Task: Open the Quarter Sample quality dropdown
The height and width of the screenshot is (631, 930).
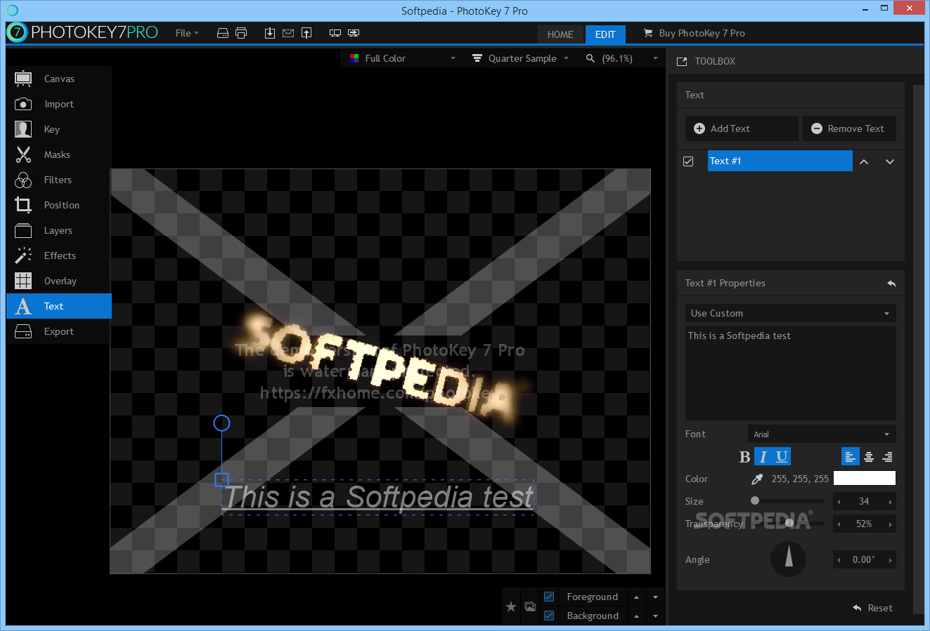Action: (x=520, y=58)
